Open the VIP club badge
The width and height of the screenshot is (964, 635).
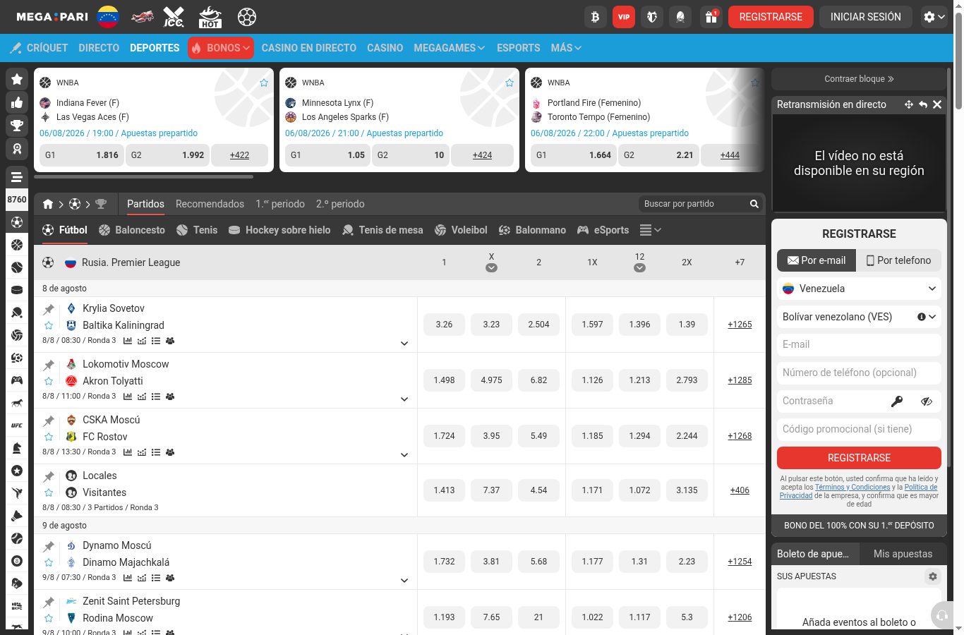point(624,17)
